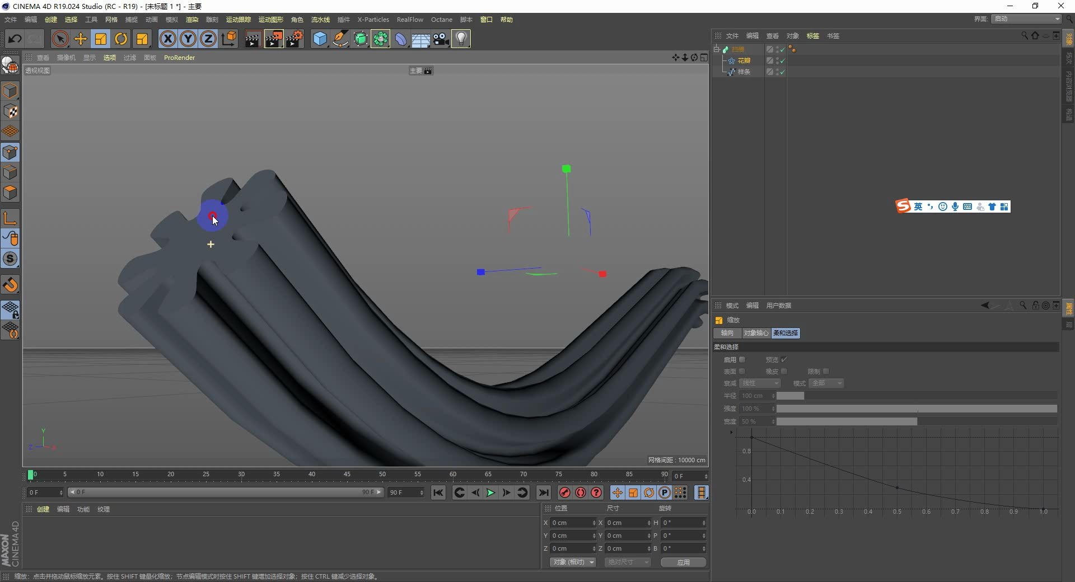Collapse the 扫描 object hierarchy

717,49
